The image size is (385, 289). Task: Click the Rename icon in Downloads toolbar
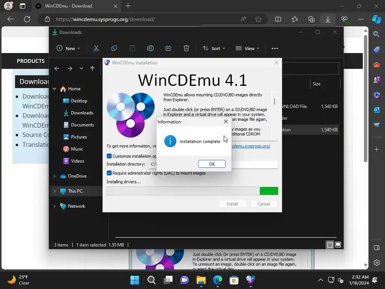pyautogui.click(x=150, y=49)
